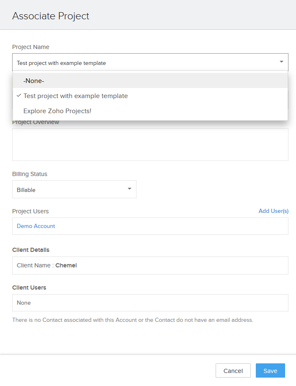
Task: Click the "Billing Status" field label
Action: click(x=30, y=174)
